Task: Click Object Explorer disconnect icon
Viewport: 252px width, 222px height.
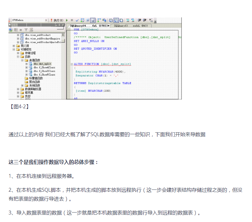Action: click(x=16, y=30)
